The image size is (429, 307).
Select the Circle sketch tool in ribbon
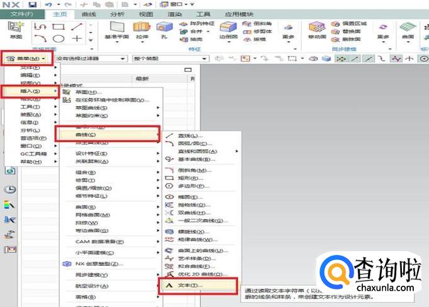tap(58, 38)
